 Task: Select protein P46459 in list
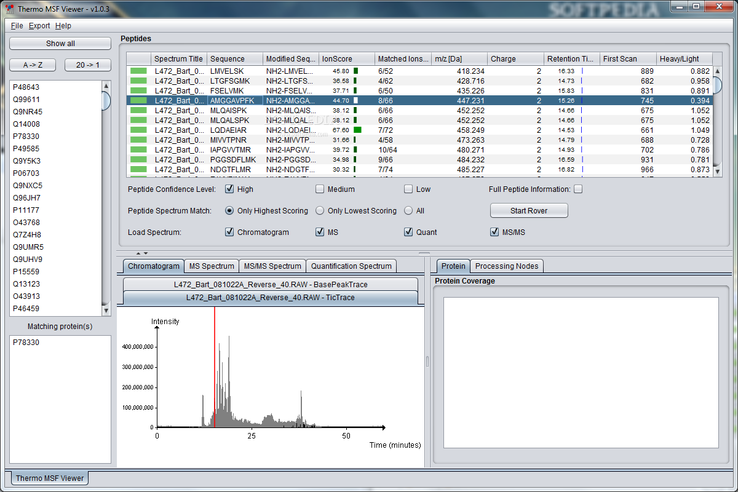pyautogui.click(x=55, y=309)
